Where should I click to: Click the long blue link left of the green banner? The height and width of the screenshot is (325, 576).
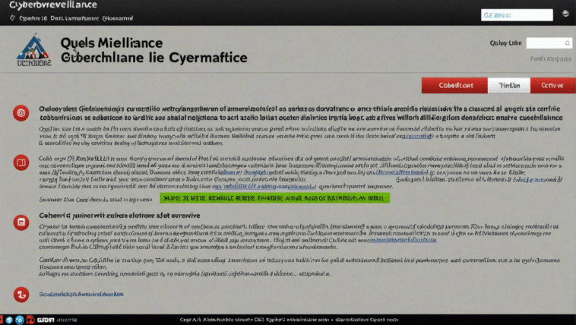(264, 187)
